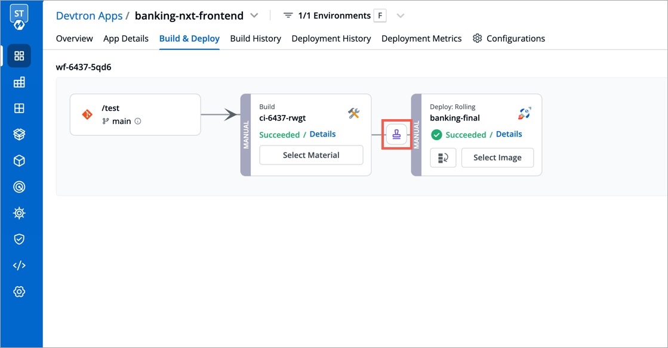Click the sidebar gear-wheel icon above shield
This screenshot has height=348, width=668.
coord(19,213)
